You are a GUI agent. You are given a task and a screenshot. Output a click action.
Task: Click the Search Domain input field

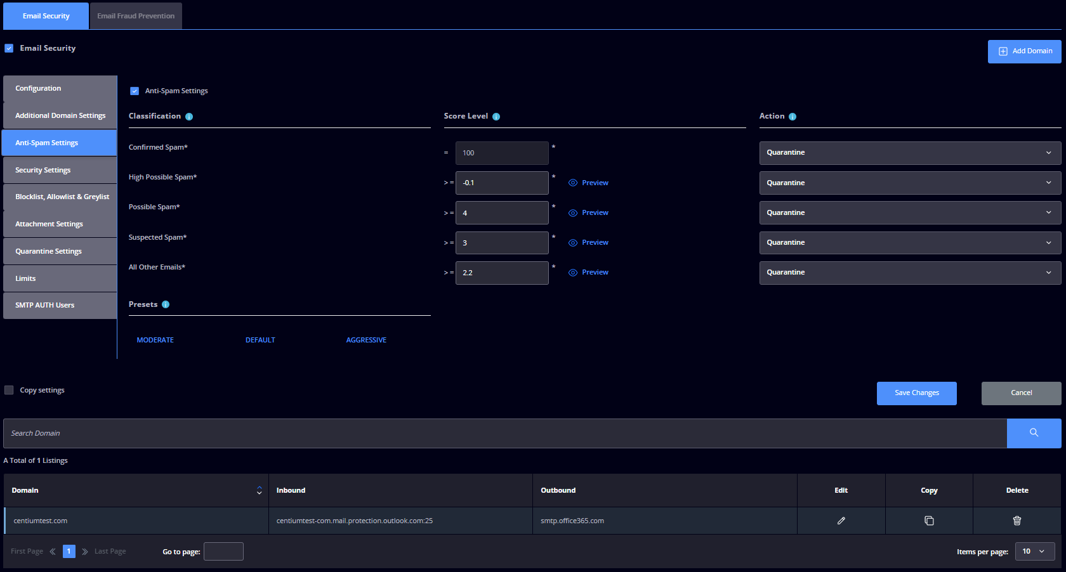[x=505, y=433]
